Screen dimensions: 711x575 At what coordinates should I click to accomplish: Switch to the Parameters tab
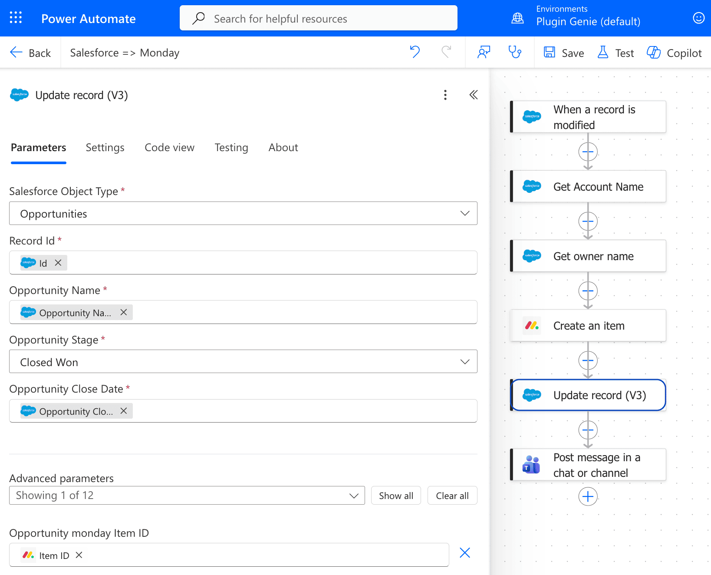click(x=39, y=148)
